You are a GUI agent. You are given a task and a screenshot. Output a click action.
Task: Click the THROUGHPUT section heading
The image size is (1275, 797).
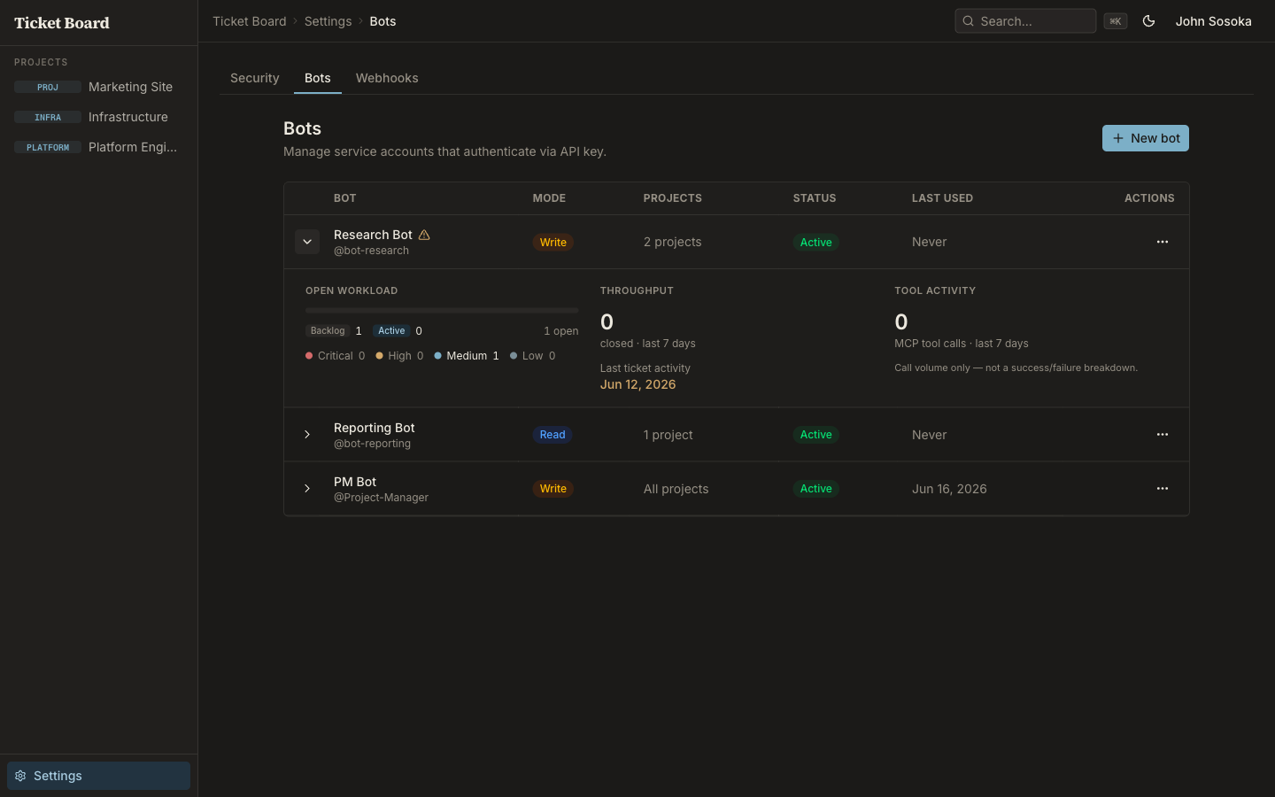637,290
